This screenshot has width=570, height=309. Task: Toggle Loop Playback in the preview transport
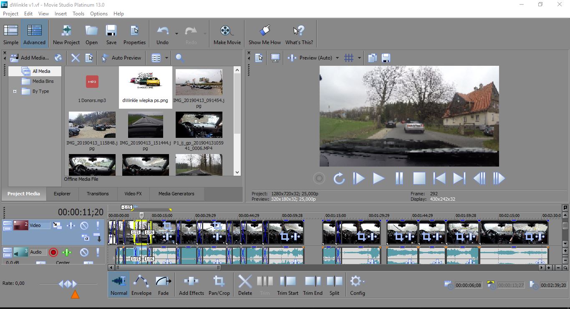pos(339,179)
